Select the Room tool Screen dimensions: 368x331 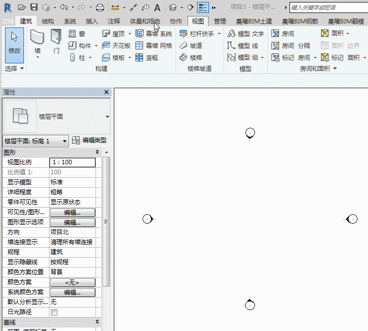point(282,34)
